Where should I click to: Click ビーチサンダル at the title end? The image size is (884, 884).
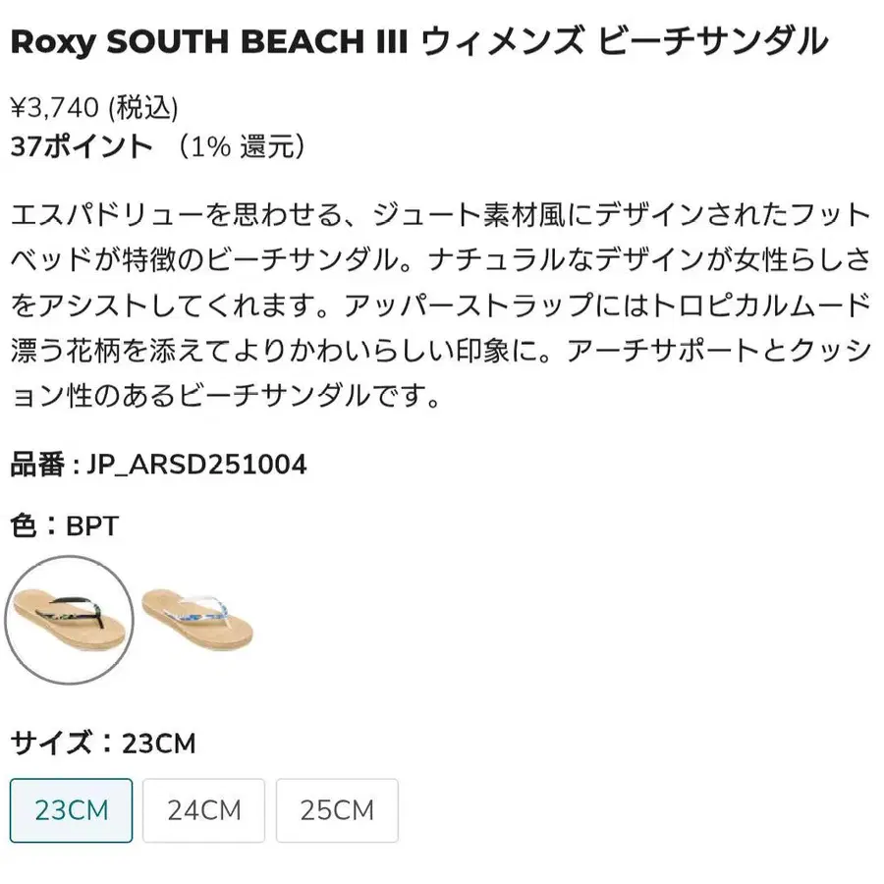713,41
